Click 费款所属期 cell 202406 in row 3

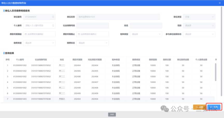click(77, 76)
